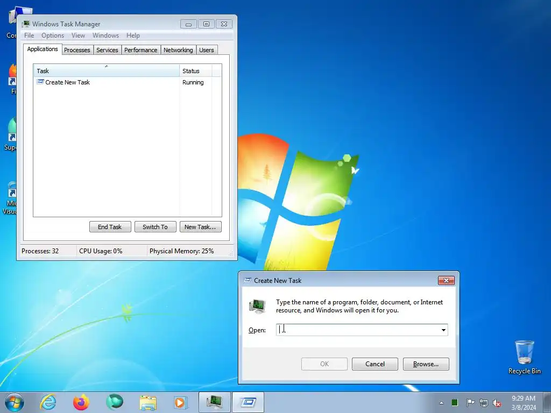Launch Internet Explorer from the taskbar

(48, 402)
